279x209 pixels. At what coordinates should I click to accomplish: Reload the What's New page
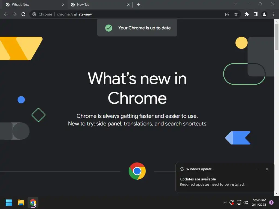[23, 14]
